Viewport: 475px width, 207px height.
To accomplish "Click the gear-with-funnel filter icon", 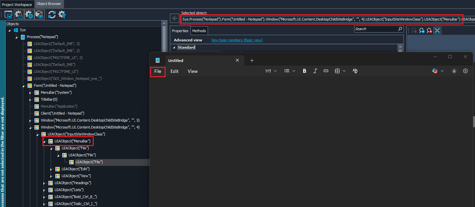I will (x=62, y=14).
